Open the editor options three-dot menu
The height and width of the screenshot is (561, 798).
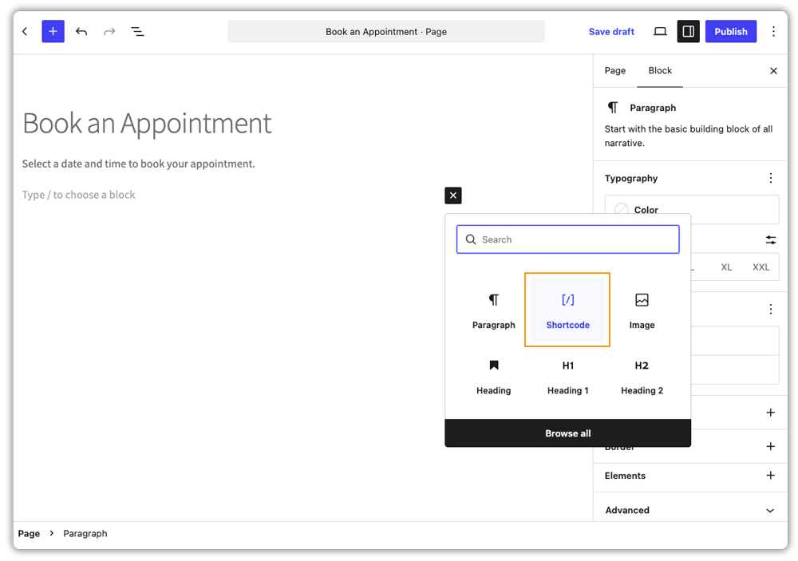(773, 32)
